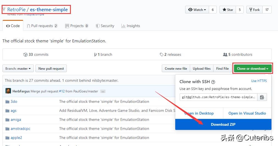The height and width of the screenshot is (146, 278).
Task: Star the repository
Action: [227, 10]
